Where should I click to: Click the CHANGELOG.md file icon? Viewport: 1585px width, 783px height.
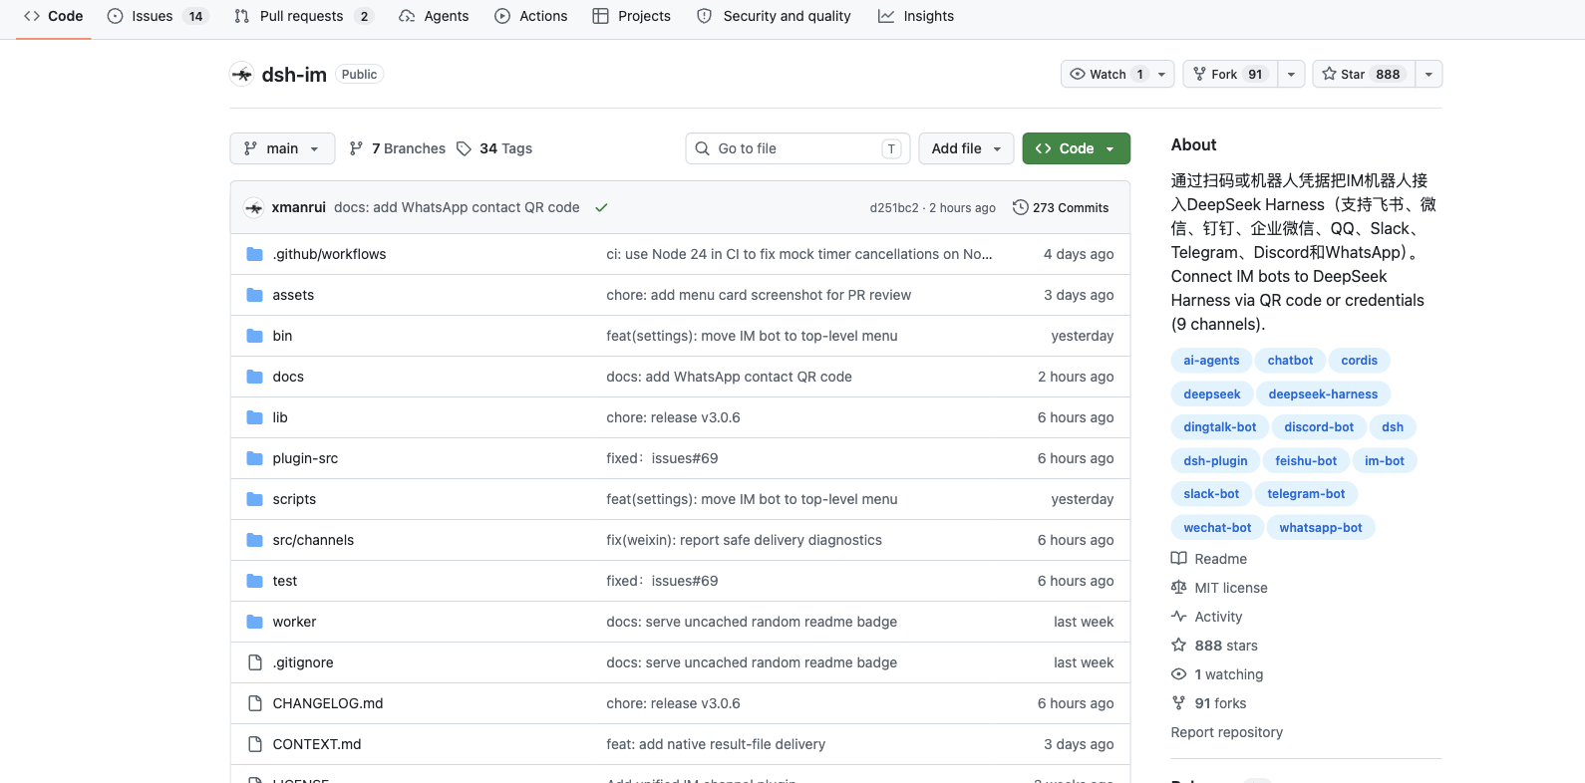coord(254,703)
